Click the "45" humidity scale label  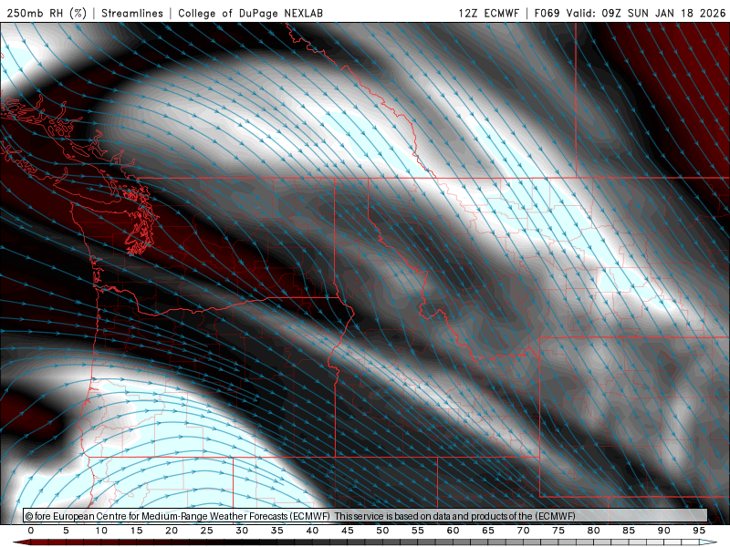pos(348,531)
